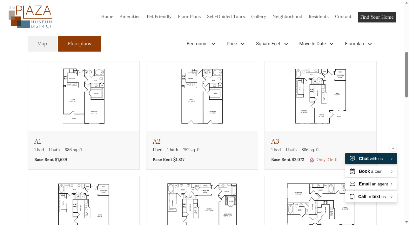Open the Square Feet filter dropdown
Image resolution: width=409 pixels, height=225 pixels.
[272, 44]
